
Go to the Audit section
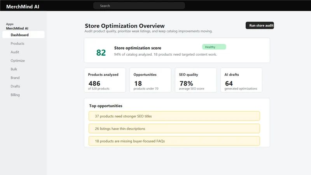tap(15, 52)
